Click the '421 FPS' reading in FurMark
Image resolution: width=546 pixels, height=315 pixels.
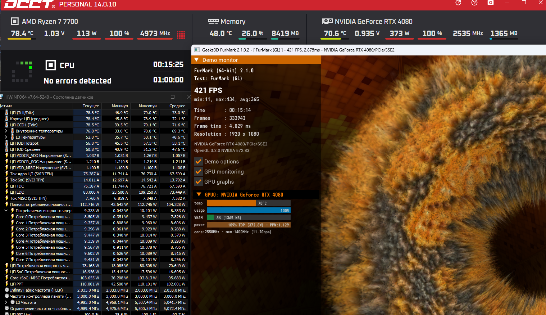(208, 90)
